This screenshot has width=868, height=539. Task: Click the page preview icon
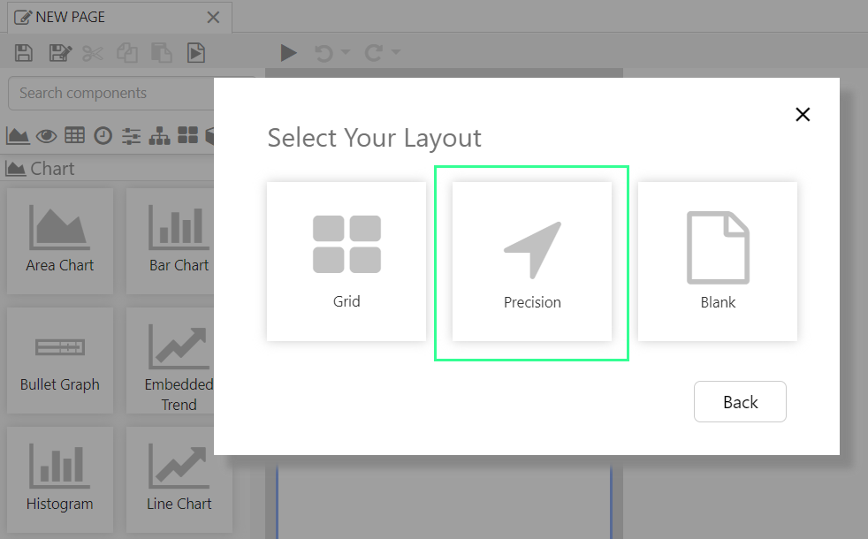point(196,53)
